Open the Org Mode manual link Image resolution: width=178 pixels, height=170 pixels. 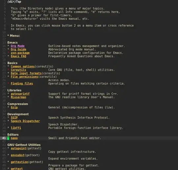click(17, 46)
